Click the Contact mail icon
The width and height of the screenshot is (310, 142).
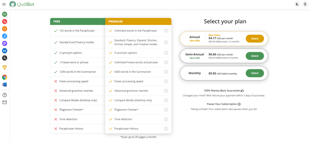point(5,103)
